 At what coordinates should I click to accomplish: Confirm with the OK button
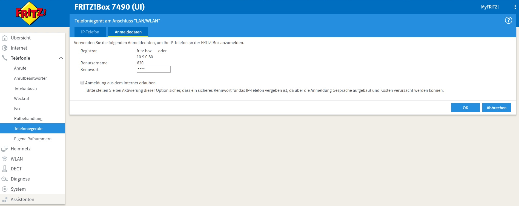(x=465, y=108)
